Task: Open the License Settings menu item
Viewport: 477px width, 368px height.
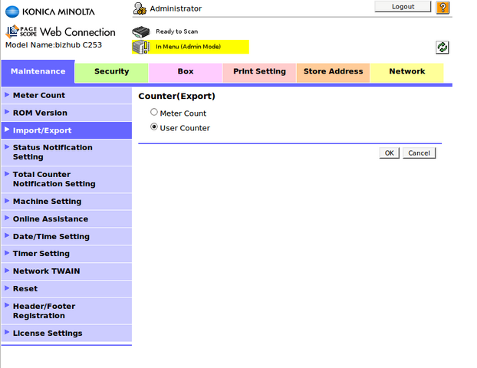Action: coord(48,333)
